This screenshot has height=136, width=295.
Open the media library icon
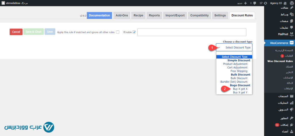292,14
